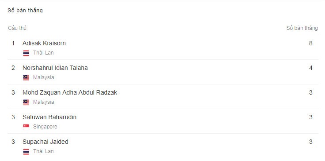The width and height of the screenshot is (325, 161).
Task: Click 'Số bàn thắng' column header on right
Action: coord(302,28)
